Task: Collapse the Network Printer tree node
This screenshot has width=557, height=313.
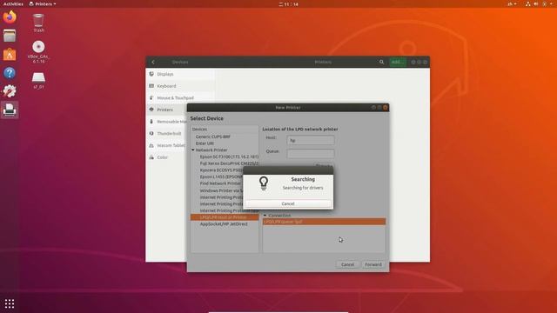Action: click(193, 150)
